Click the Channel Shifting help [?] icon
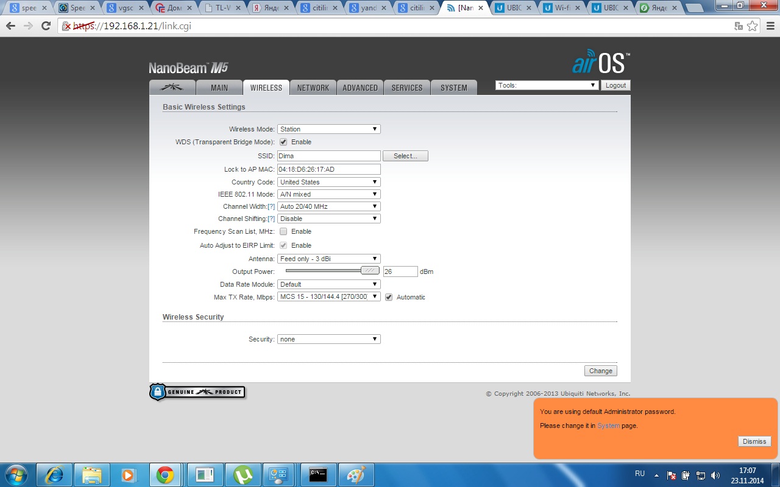Image resolution: width=780 pixels, height=487 pixels. (271, 219)
